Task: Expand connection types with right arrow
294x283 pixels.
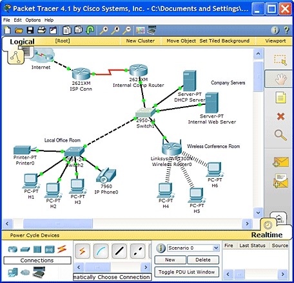Action: click(x=146, y=267)
